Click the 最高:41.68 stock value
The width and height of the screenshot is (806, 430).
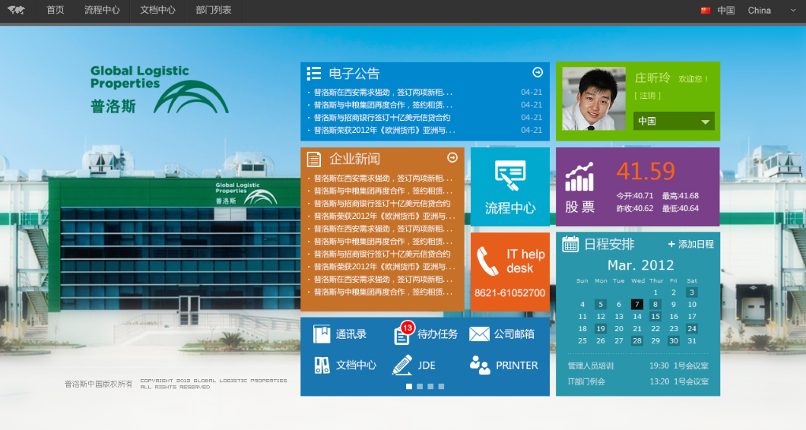pos(680,196)
